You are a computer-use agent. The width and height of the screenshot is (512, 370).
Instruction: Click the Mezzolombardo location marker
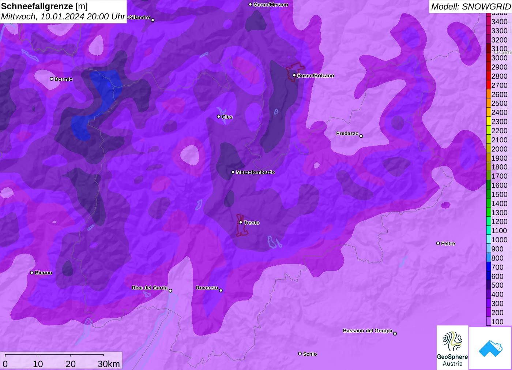click(x=233, y=172)
